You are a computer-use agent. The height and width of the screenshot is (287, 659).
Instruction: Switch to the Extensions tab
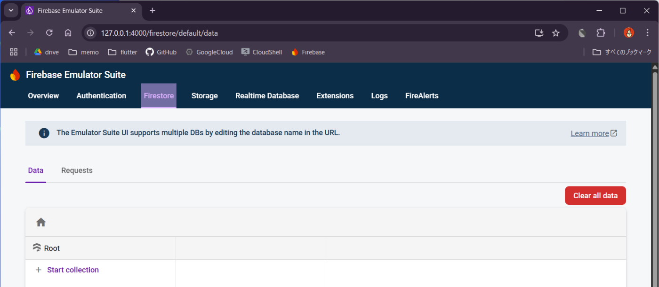click(x=335, y=96)
